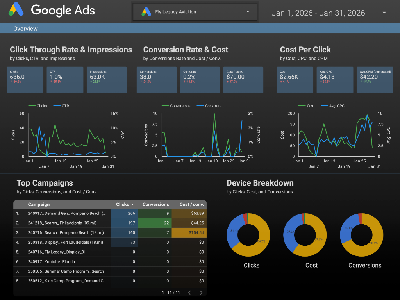
Task: Toggle the Avg. CPC series in chart legend
Action: (x=332, y=106)
